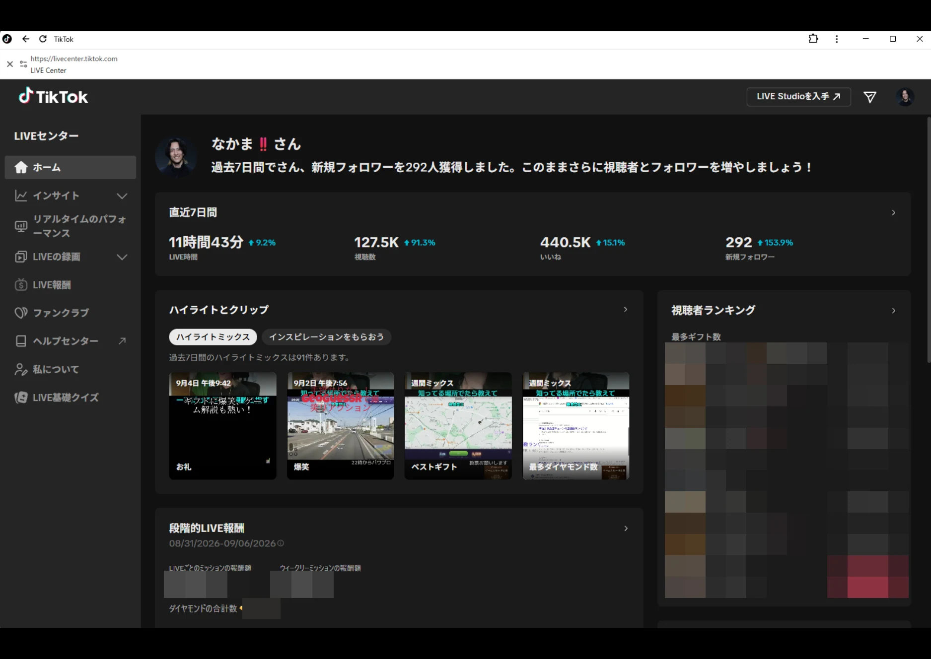931x659 pixels.
Task: Open the 9月4日 午後9:42 highlight clip
Action: 222,426
